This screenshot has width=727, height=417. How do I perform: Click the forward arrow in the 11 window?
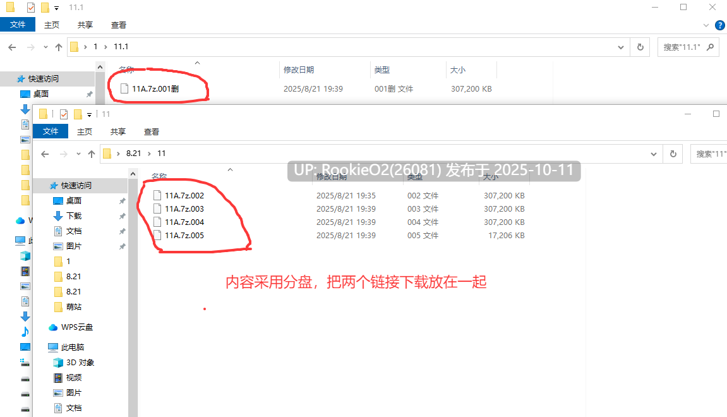click(x=64, y=154)
